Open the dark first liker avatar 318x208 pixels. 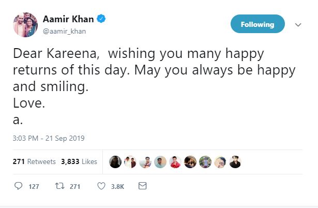point(115,162)
